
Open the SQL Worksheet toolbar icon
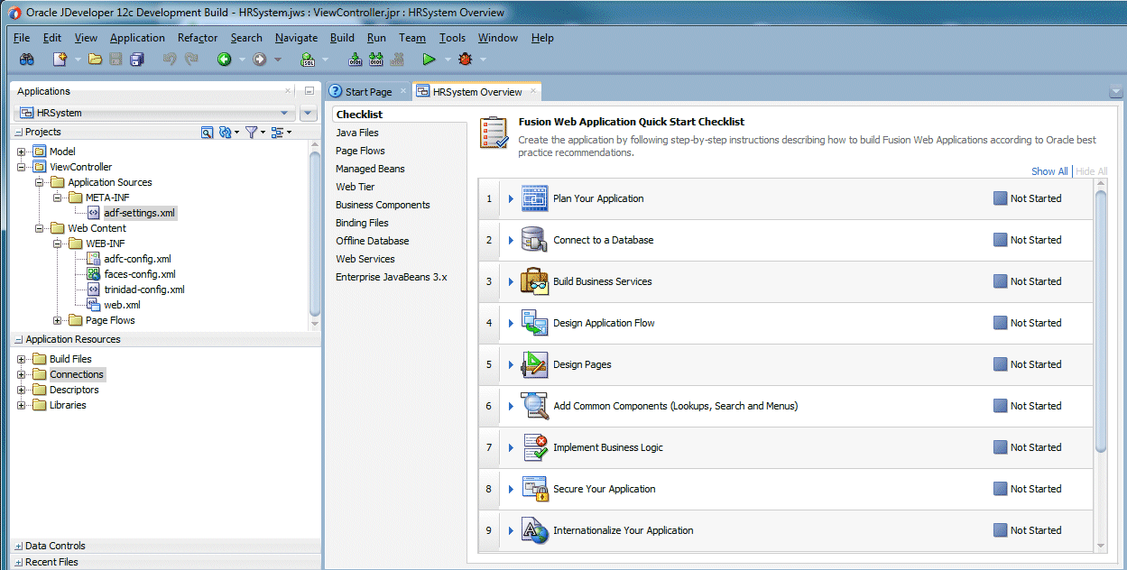(308, 60)
